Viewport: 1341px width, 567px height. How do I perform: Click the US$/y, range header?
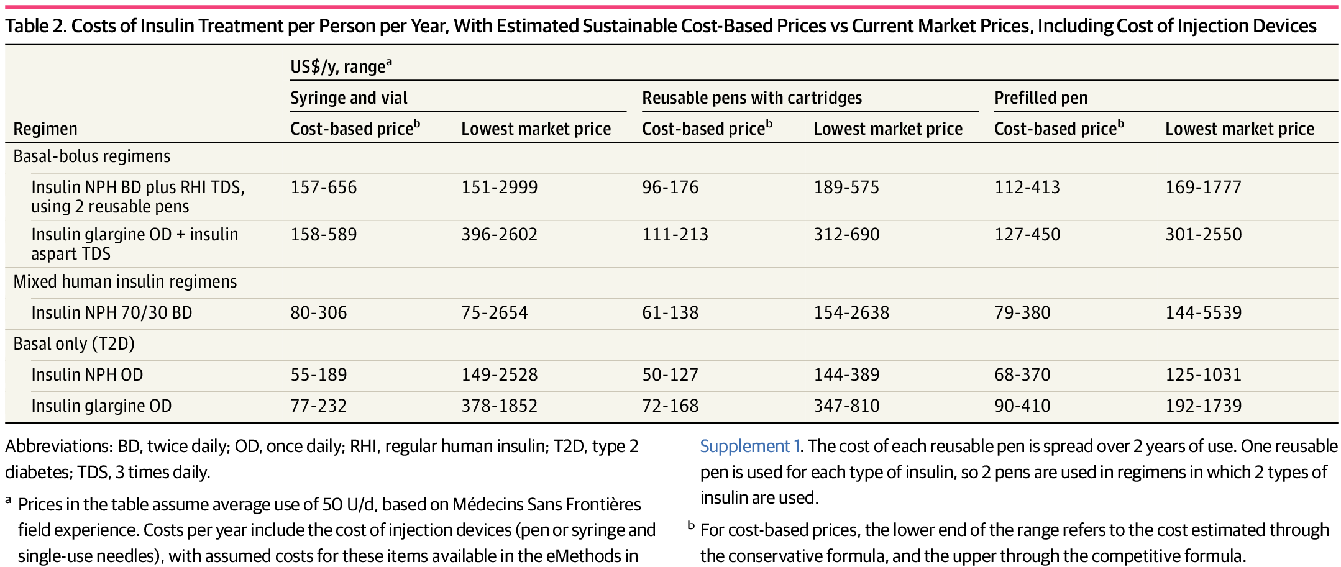pos(341,66)
